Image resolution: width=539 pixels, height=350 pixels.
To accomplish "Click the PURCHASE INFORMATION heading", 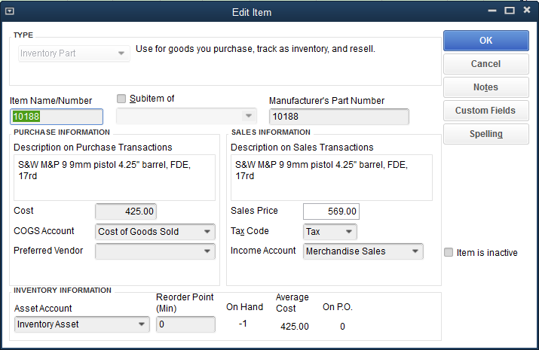I will pos(62,132).
